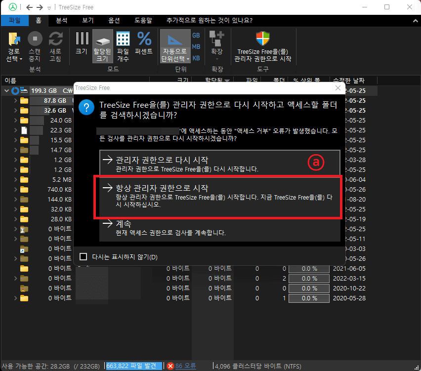Click the 2020-10-22 date cell
The height and width of the screenshot is (371, 421).
coord(349,289)
